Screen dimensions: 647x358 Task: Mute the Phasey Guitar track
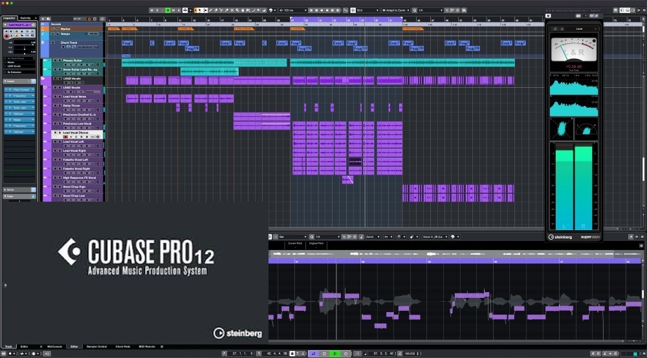pyautogui.click(x=55, y=61)
